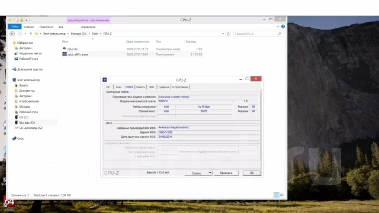This screenshot has height=213, width=379.
Task: Open the Вид ribbon tab
Action: (x=60, y=27)
